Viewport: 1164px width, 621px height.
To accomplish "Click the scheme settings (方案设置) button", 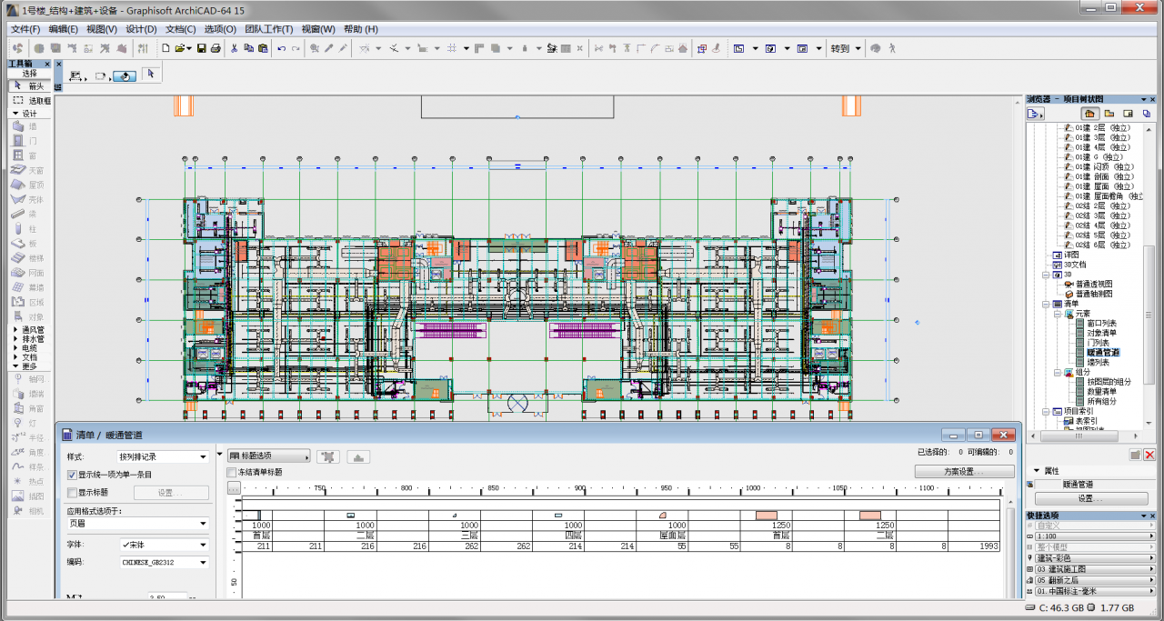I will [964, 472].
